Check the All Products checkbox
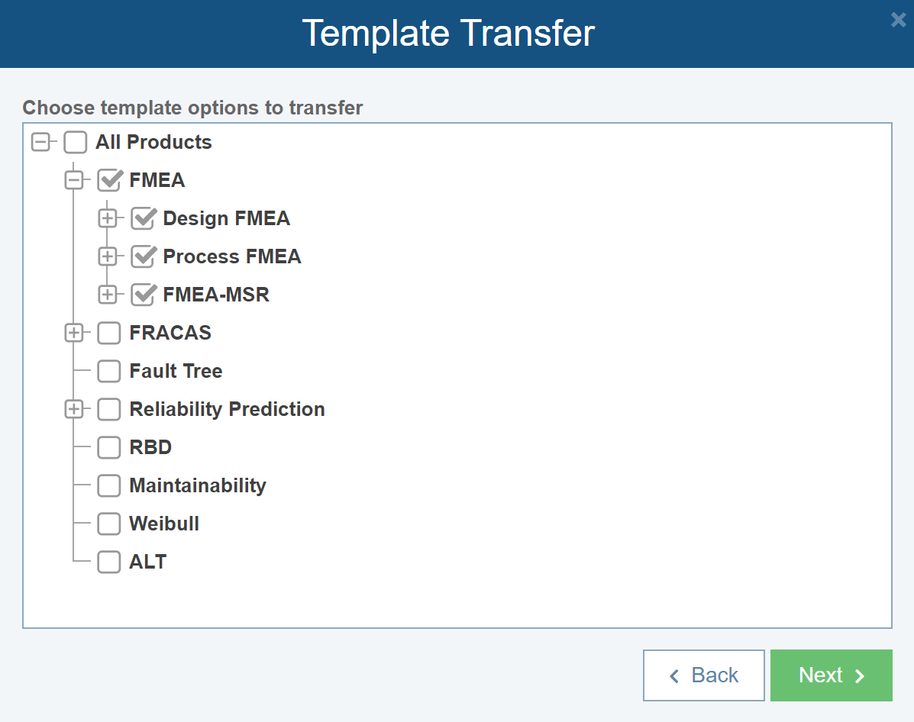Image resolution: width=914 pixels, height=722 pixels. click(75, 142)
